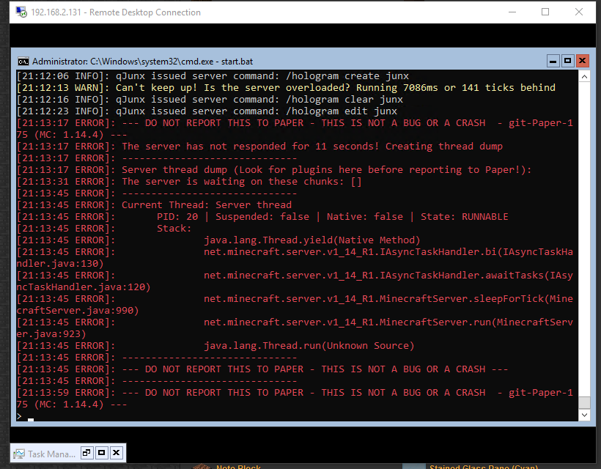Focus the console command prompt input line
The width and height of the screenshot is (601, 469).
coord(297,416)
